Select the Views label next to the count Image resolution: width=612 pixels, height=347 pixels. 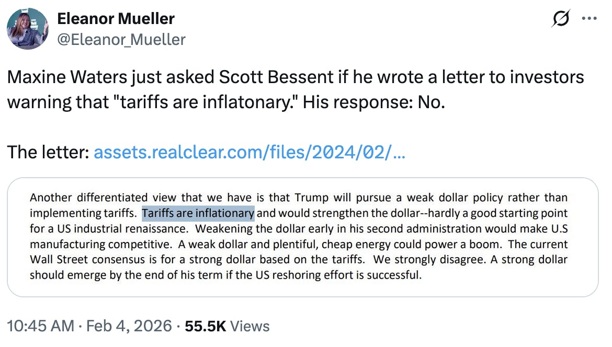coord(250,326)
